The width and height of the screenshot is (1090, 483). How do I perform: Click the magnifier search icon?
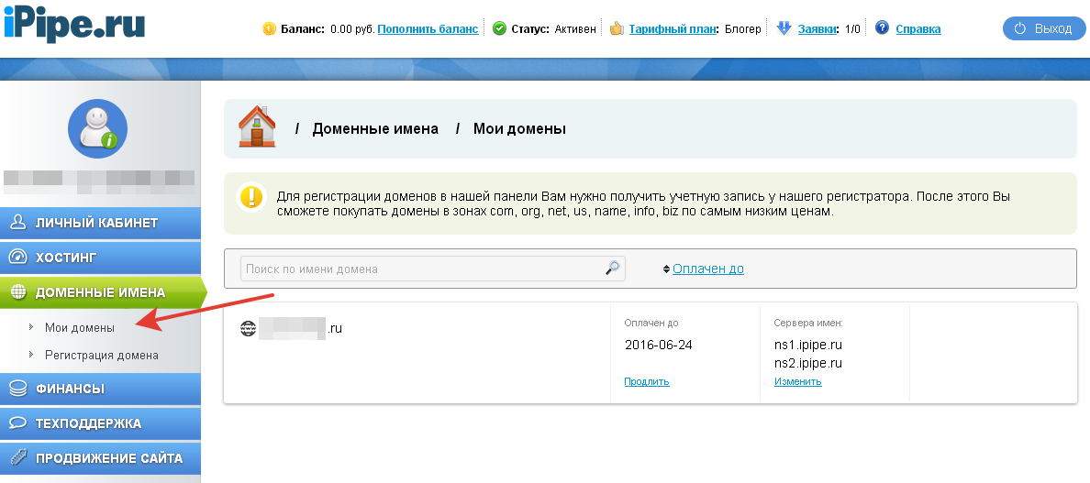(x=612, y=269)
